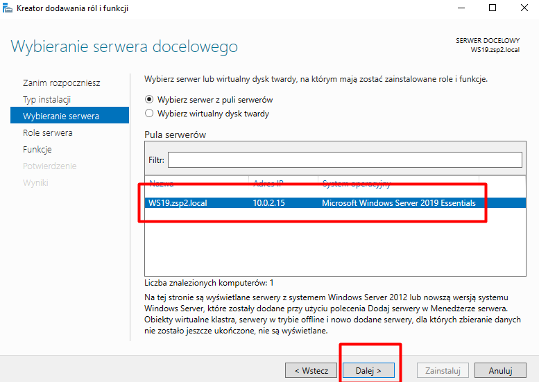Cancel the wizard with Anuluj
Viewport: 539px width, 382px height.
coord(499,370)
